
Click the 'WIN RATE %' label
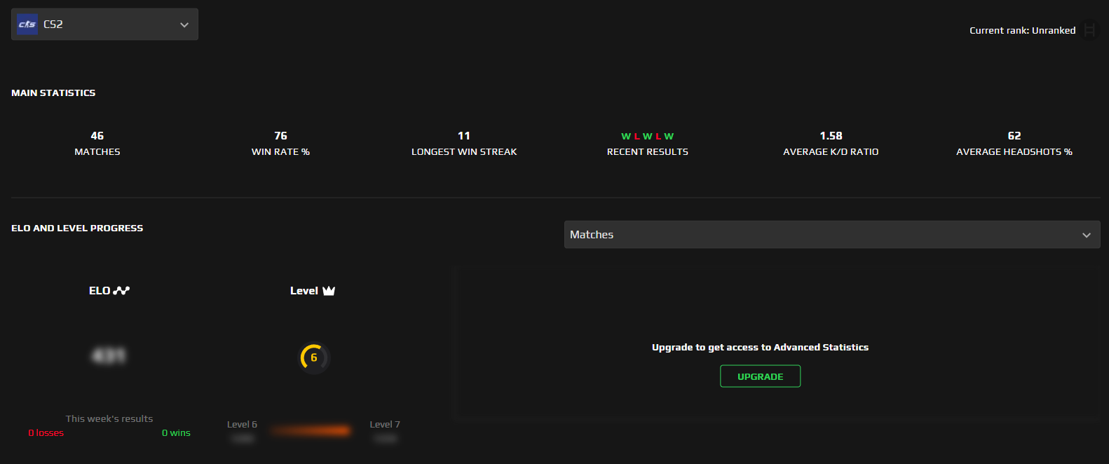[280, 152]
